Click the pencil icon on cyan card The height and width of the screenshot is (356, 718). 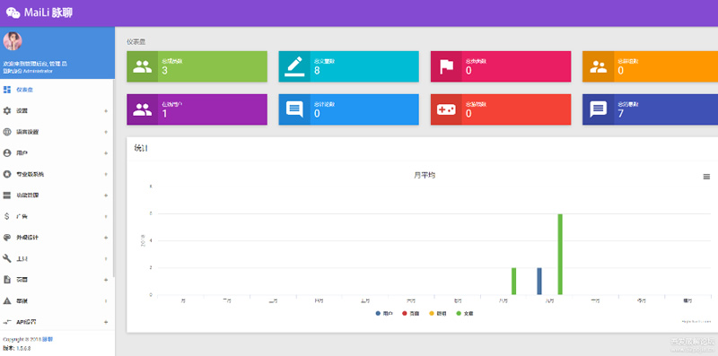click(294, 66)
